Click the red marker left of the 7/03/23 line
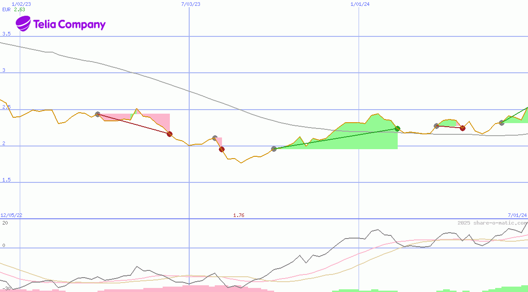The height and width of the screenshot is (292, 528). pyautogui.click(x=169, y=134)
